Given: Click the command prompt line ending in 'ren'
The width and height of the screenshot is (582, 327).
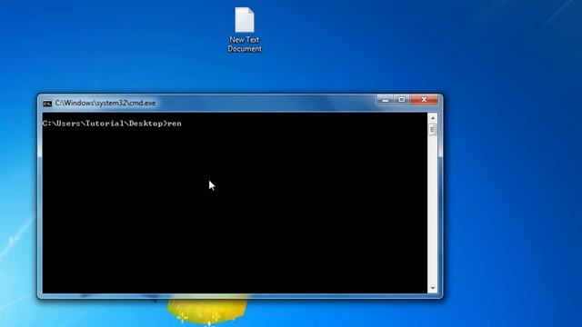Looking at the screenshot, I should 112,124.
